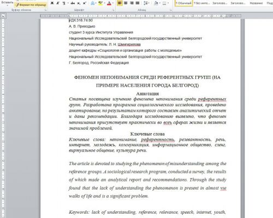273x218 pixels.
Task: Toggle underline formatting (Ч)
Action: point(64,3)
